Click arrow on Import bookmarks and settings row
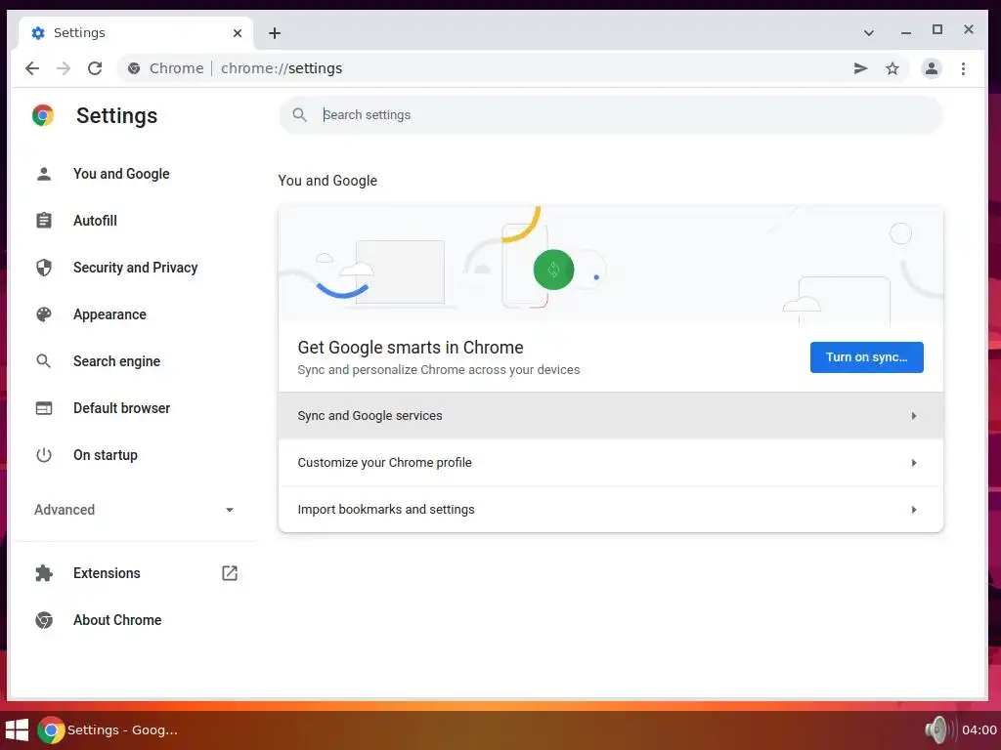 coord(914,510)
